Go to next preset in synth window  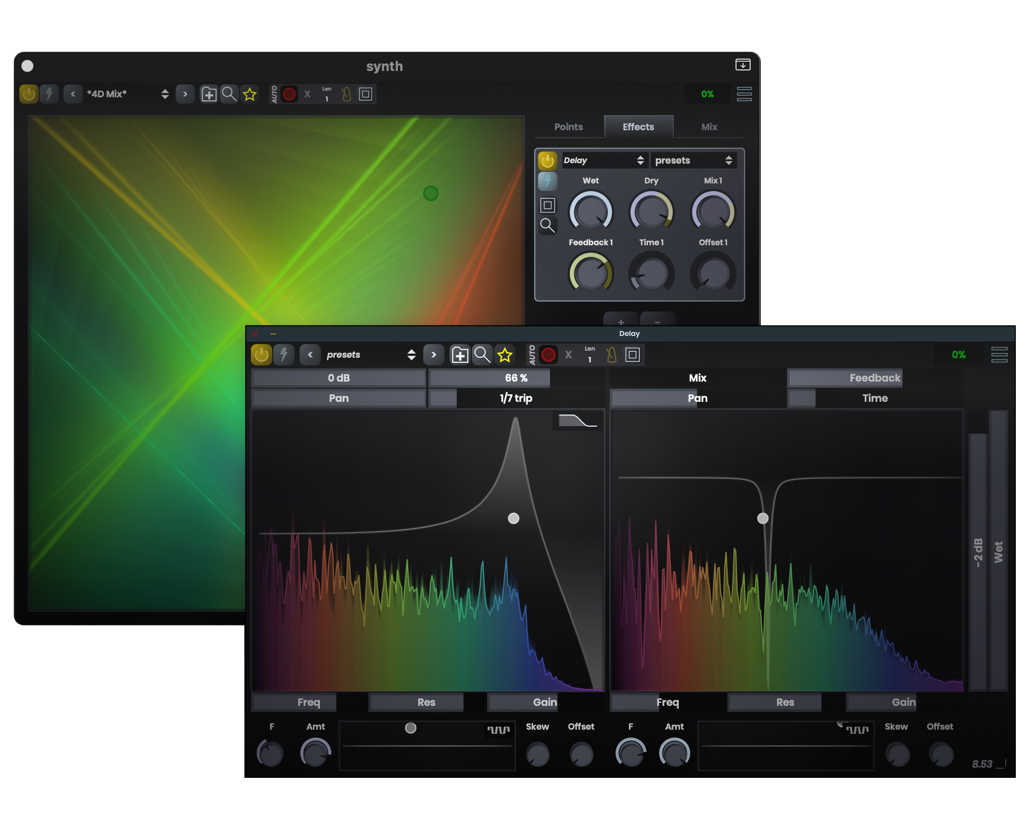(x=185, y=94)
